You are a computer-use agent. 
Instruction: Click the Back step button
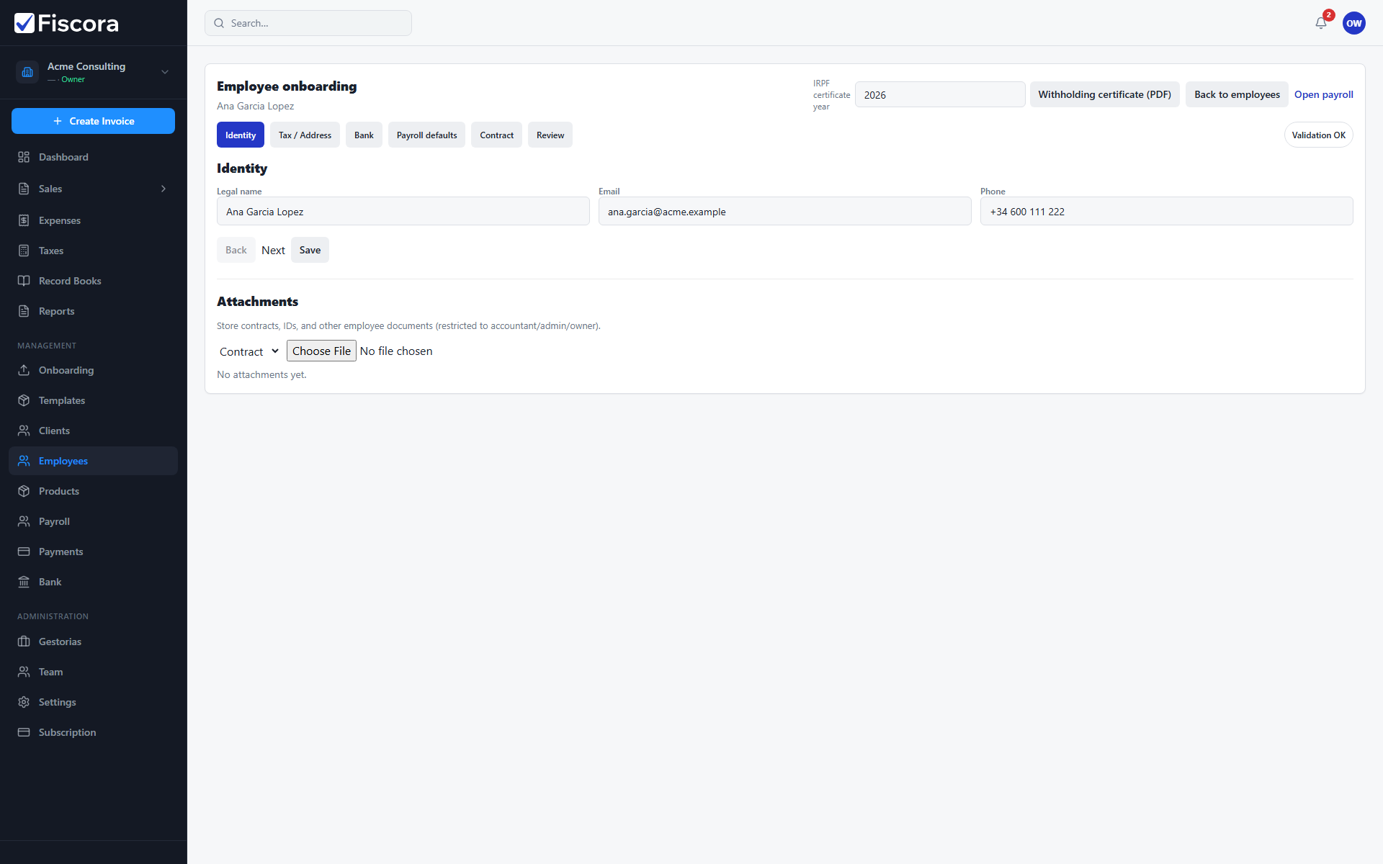pos(236,250)
